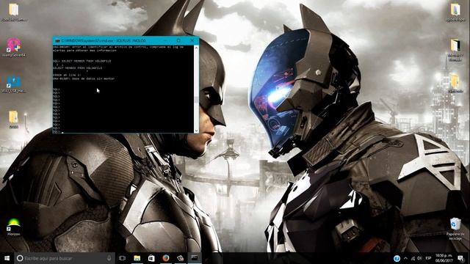The height and width of the screenshot is (264, 470).
Task: Click the blue help icon in tray
Action: pyautogui.click(x=397, y=258)
